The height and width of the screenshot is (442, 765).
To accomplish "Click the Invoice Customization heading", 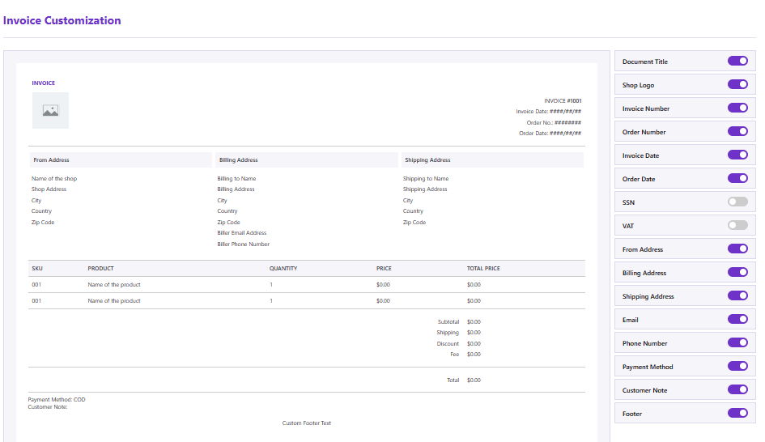I will pyautogui.click(x=62, y=20).
